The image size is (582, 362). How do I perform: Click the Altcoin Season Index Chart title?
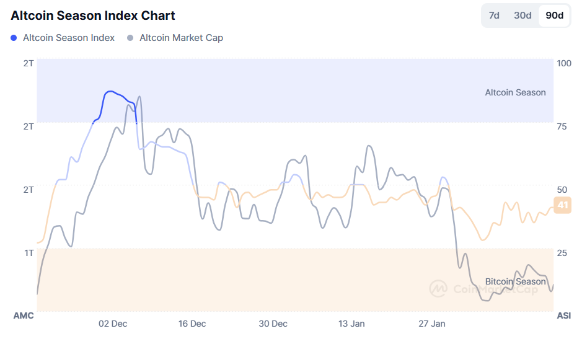93,15
